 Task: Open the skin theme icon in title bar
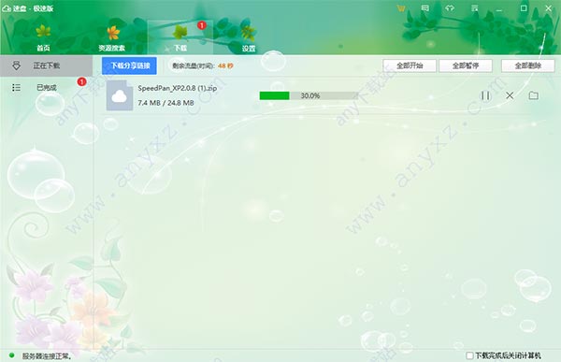coord(450,7)
